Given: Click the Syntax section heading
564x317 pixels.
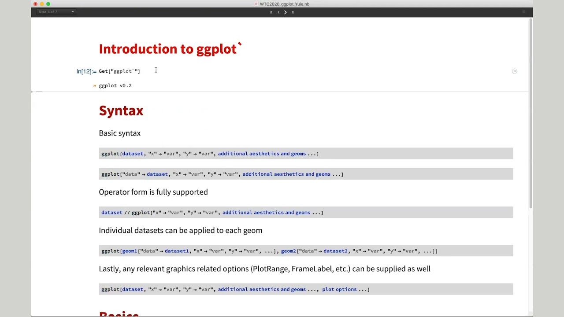Looking at the screenshot, I should point(121,111).
